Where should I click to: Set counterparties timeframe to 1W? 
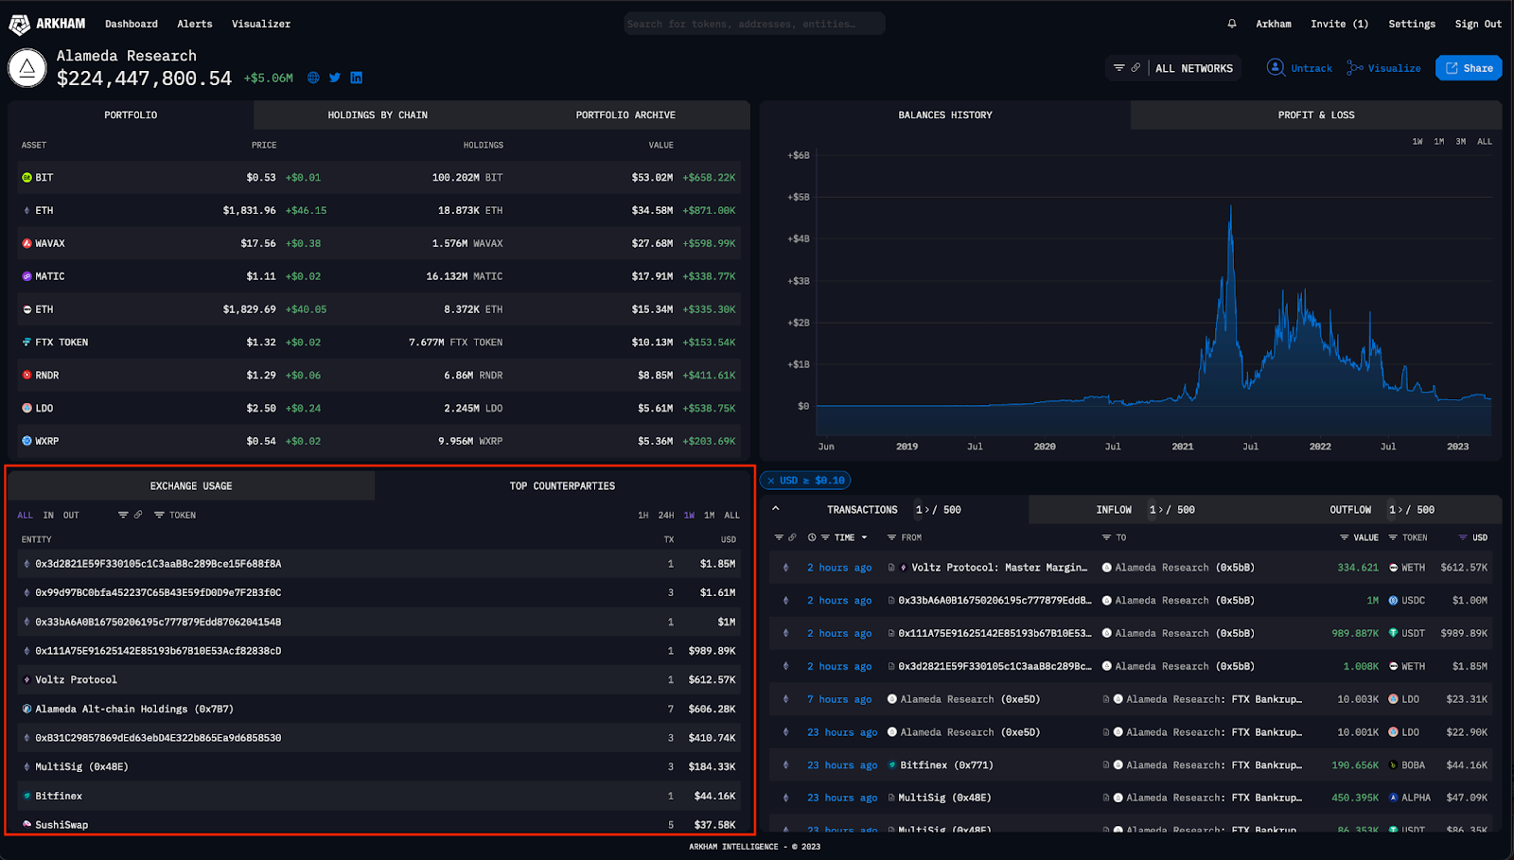point(689,516)
